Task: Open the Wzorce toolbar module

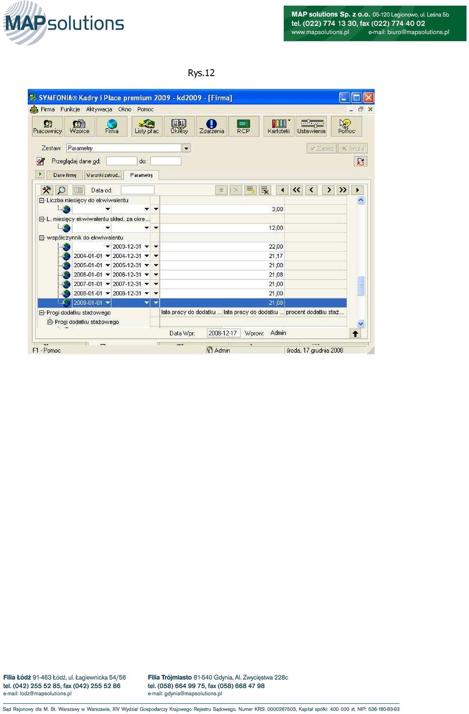Action: (79, 126)
